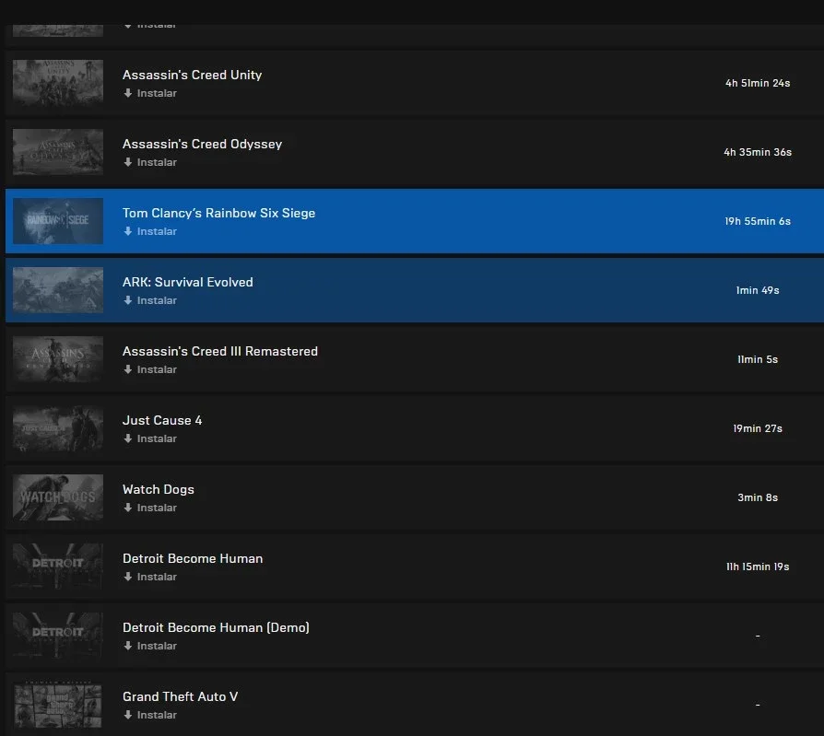This screenshot has width=824, height=736.
Task: Select the ARK: Survival Evolved title
Action: [x=188, y=282]
